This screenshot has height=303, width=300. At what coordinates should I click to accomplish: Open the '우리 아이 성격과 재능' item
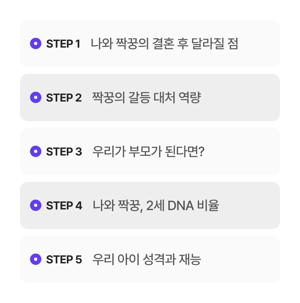(x=147, y=259)
